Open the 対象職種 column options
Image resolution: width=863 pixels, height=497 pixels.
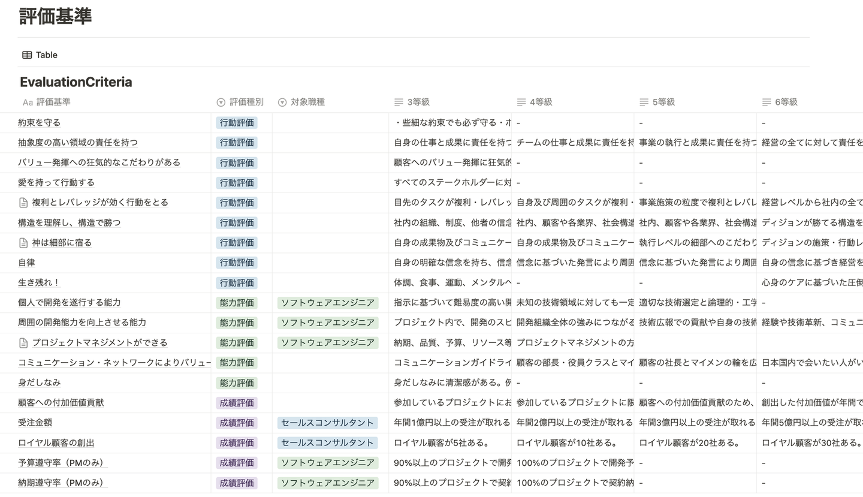[307, 103]
